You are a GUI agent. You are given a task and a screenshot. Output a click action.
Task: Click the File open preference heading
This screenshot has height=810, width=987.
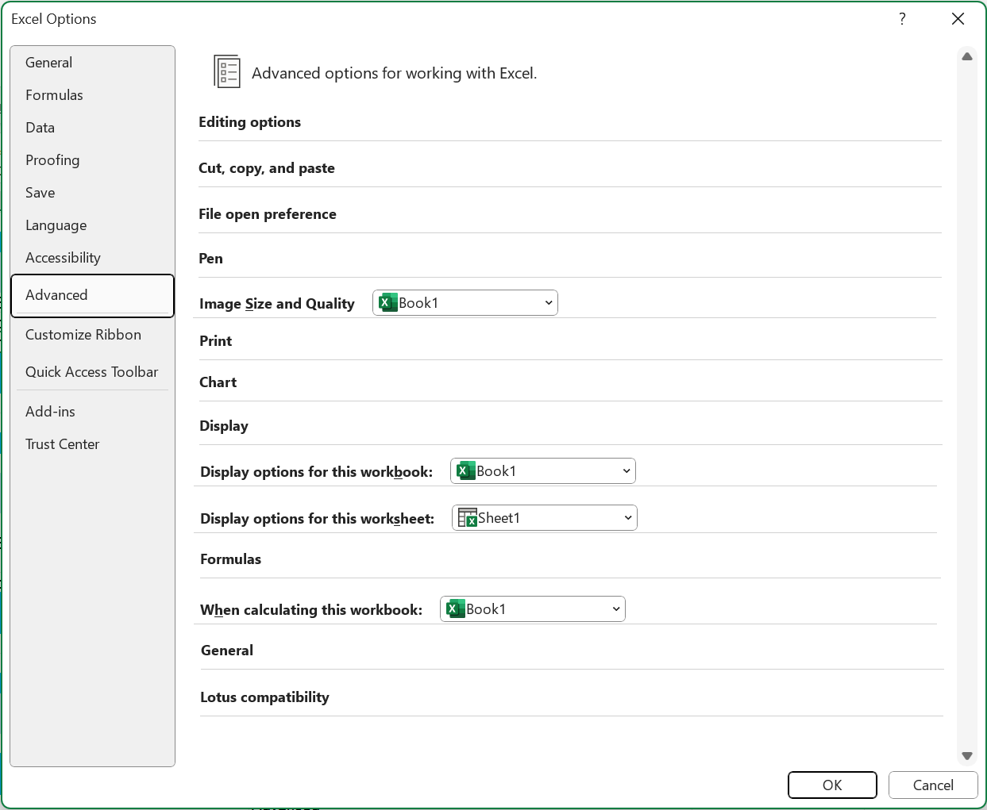tap(268, 214)
